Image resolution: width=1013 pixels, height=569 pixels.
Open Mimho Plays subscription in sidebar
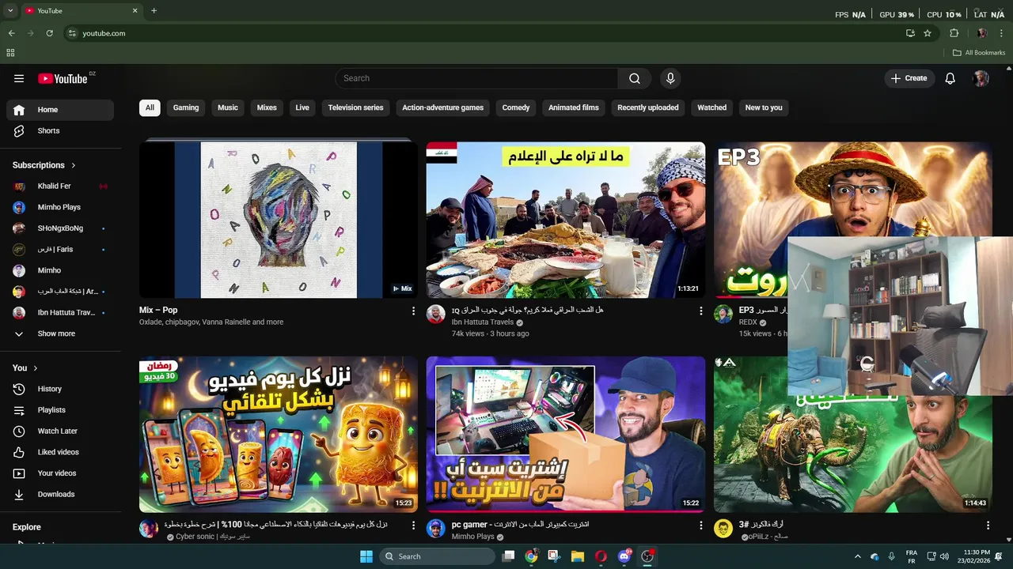pyautogui.click(x=60, y=207)
